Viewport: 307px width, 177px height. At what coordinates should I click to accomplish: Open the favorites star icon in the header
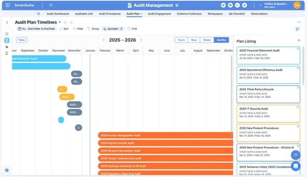click(230, 5)
